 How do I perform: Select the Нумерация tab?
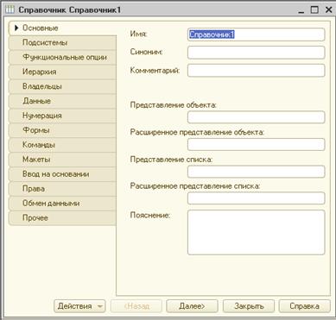(x=62, y=116)
